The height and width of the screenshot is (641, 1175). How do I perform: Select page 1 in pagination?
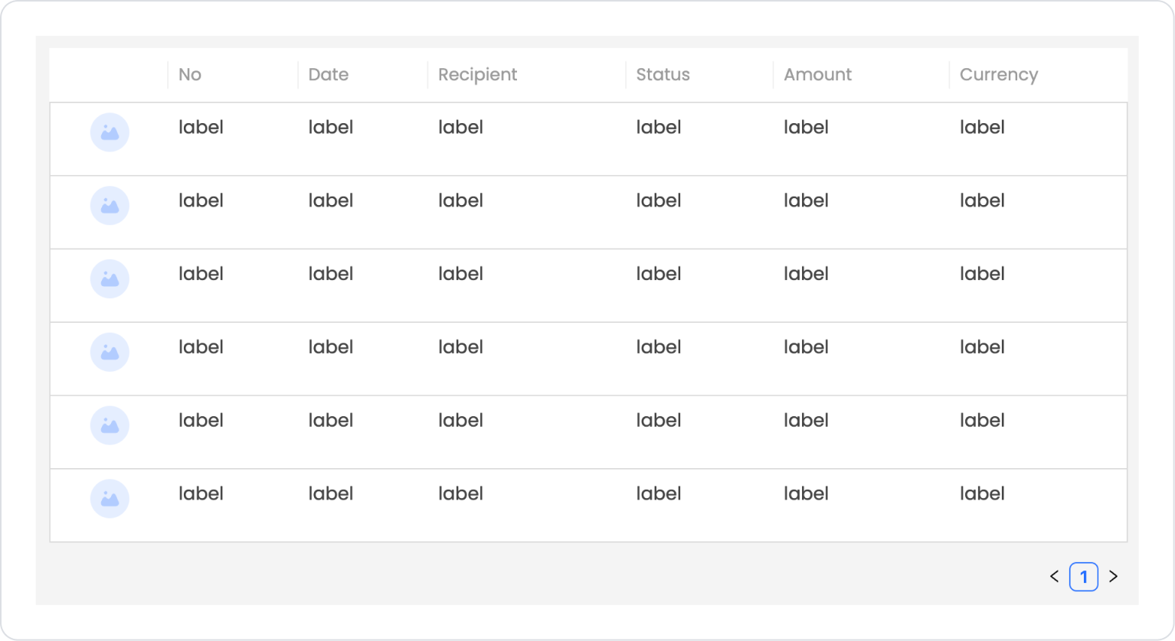[x=1084, y=577]
